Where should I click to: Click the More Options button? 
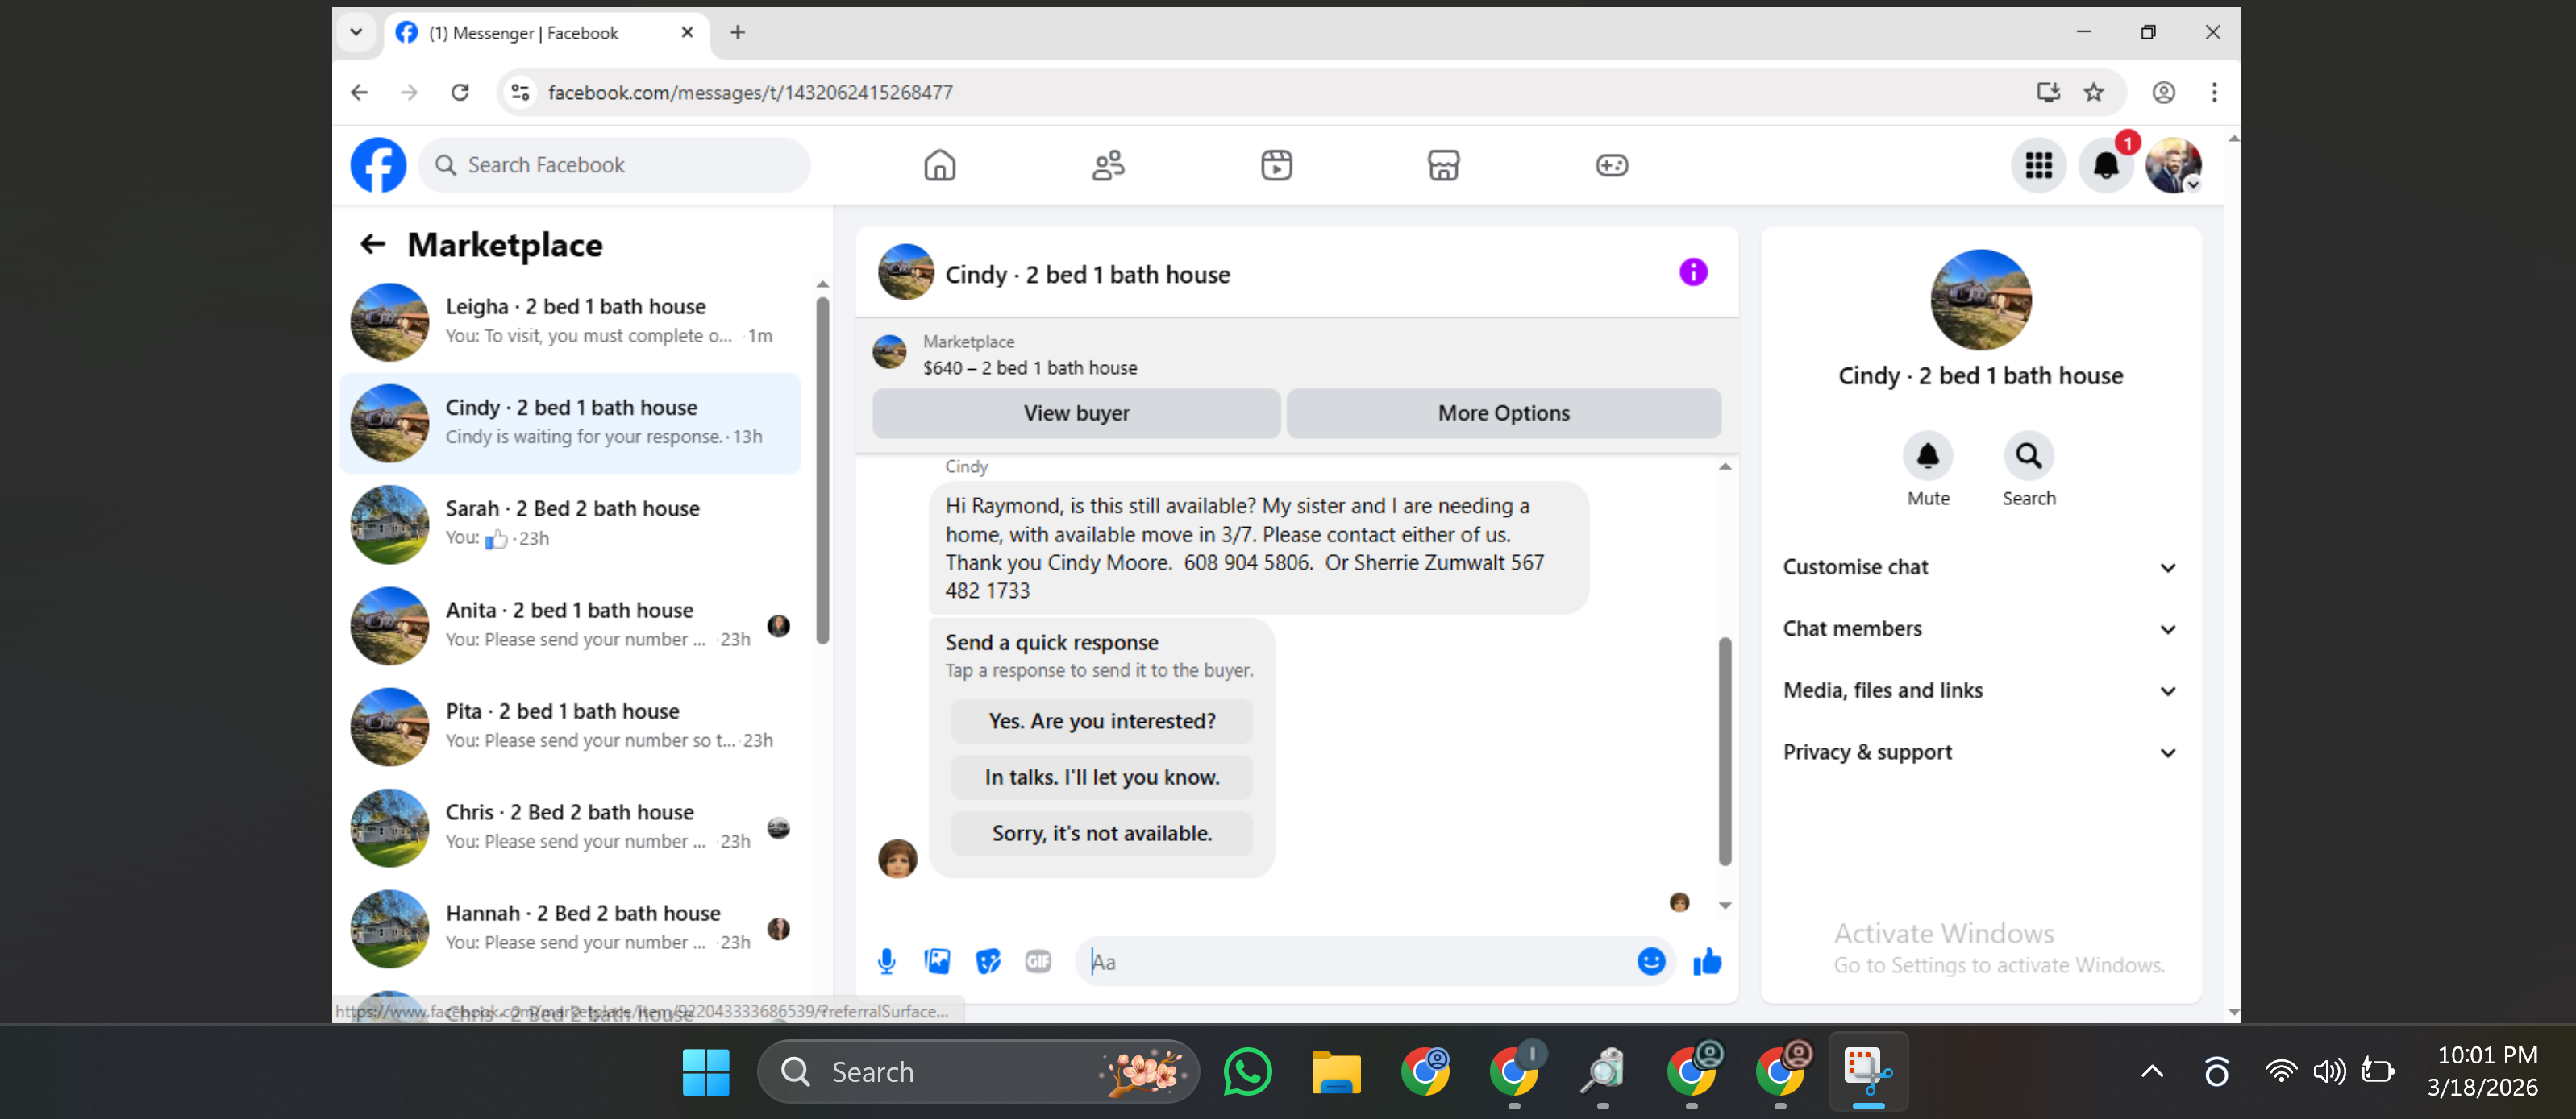click(x=1503, y=412)
